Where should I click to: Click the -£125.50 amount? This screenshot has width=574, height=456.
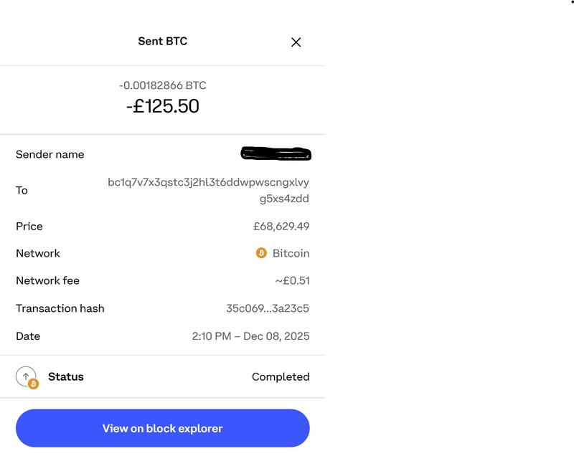pyautogui.click(x=163, y=106)
